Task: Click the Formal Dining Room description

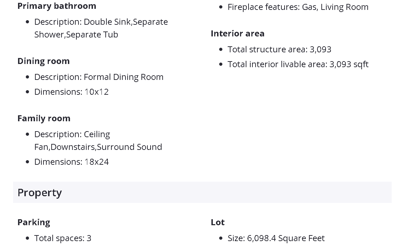Action: point(99,77)
